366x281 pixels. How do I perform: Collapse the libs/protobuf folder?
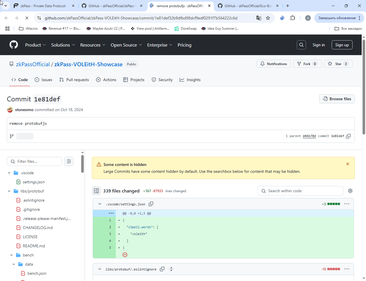pos(9,191)
